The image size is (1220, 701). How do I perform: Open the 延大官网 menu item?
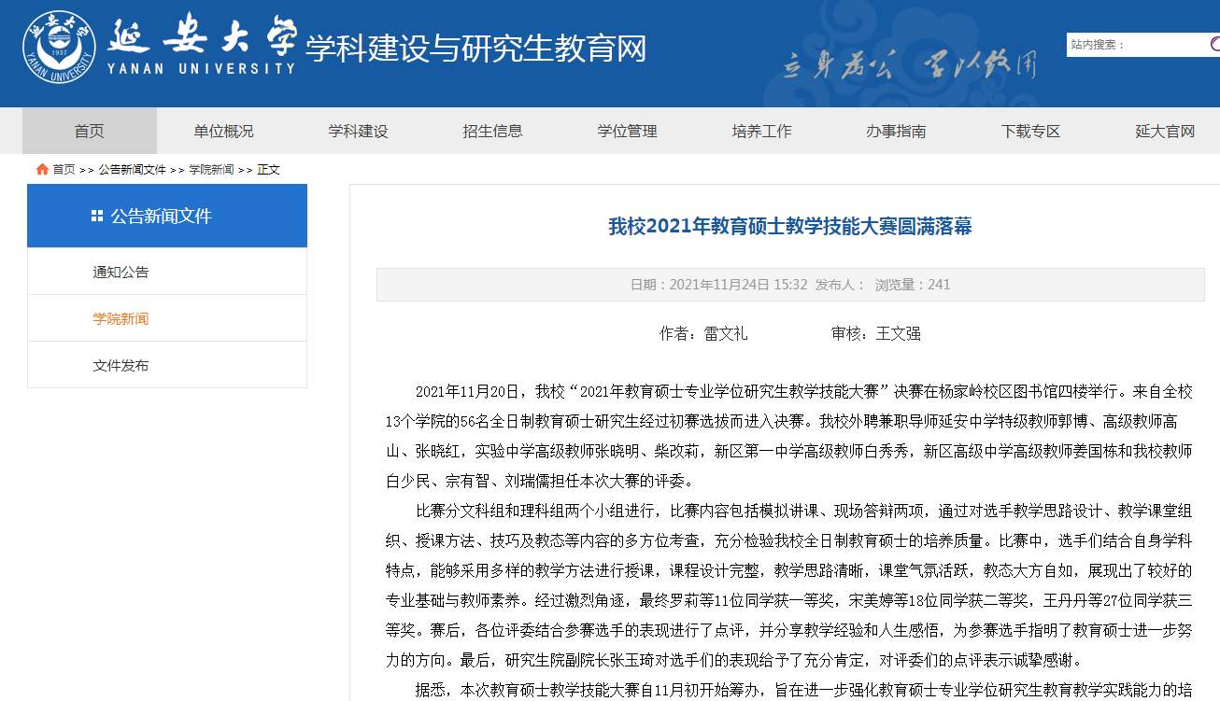[x=1166, y=131]
